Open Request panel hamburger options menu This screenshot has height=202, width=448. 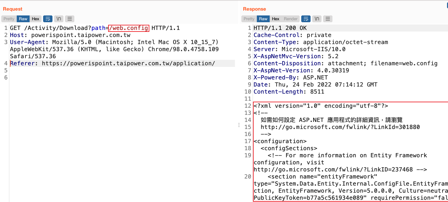pos(70,19)
